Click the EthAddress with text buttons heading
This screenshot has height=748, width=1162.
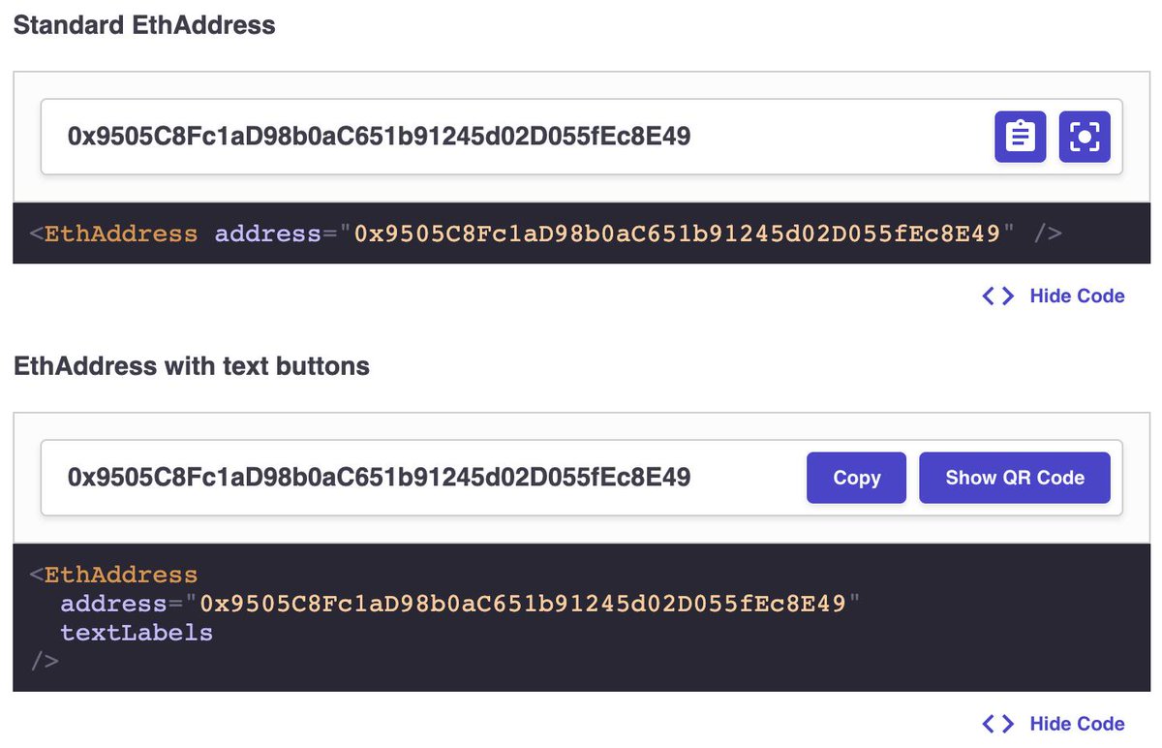click(192, 365)
